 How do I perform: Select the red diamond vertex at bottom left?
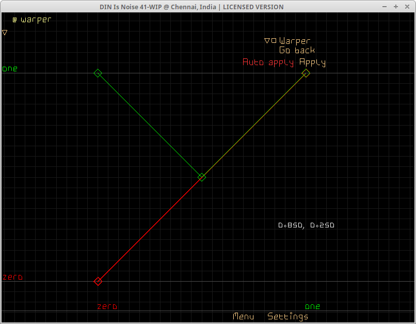pos(98,281)
